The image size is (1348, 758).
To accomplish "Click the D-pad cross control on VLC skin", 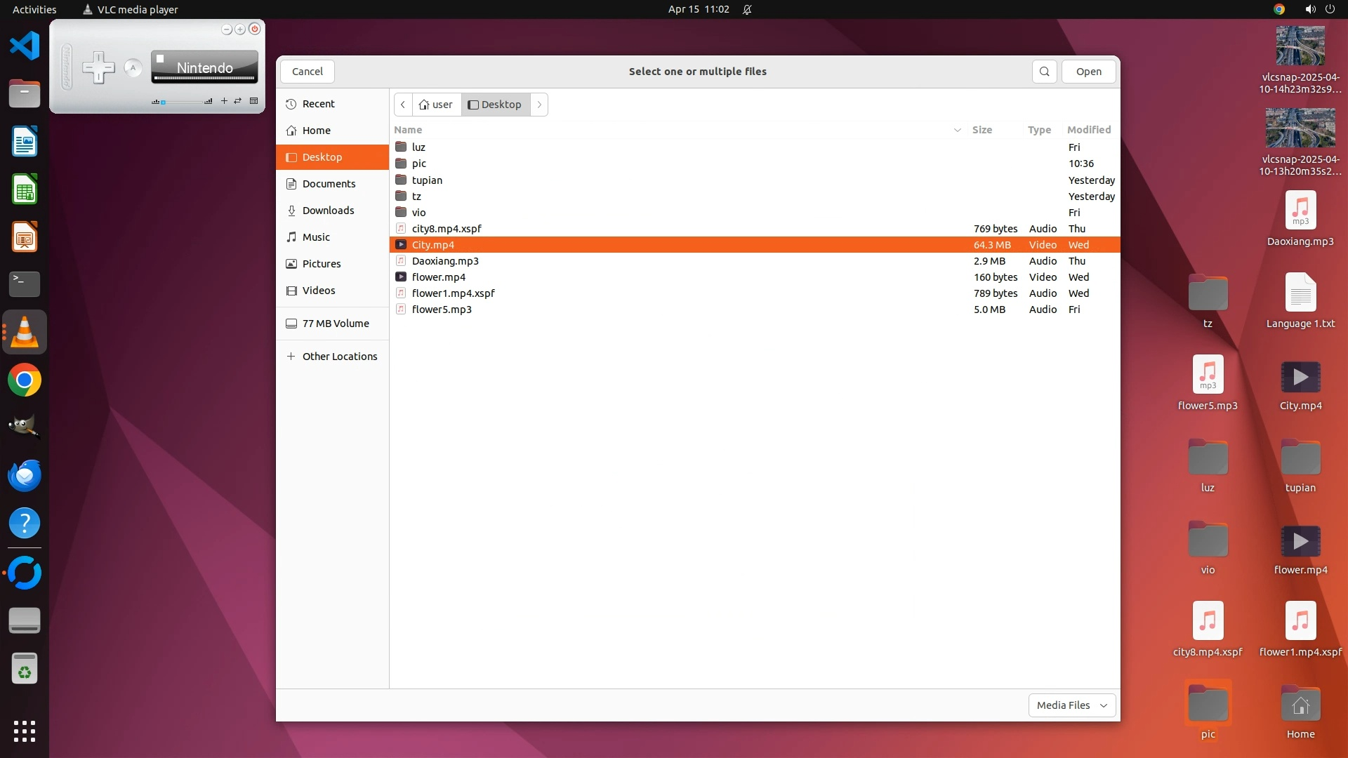I will pos(98,68).
